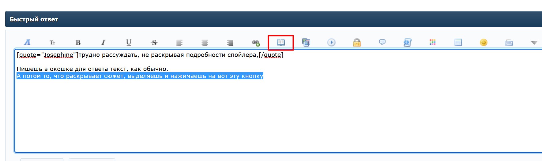Click the keyboard layout icon
This screenshot has width=542, height=161.
coord(509,43)
